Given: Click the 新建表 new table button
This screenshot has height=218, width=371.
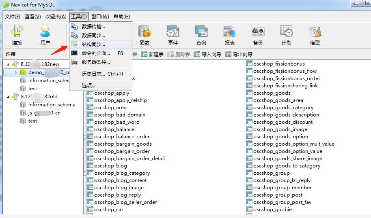Looking at the screenshot, I should click(152, 55).
